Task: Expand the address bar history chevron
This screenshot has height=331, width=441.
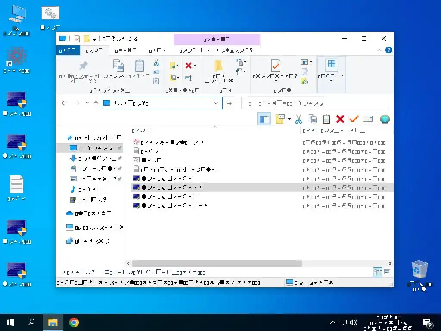Action: pos(216,103)
